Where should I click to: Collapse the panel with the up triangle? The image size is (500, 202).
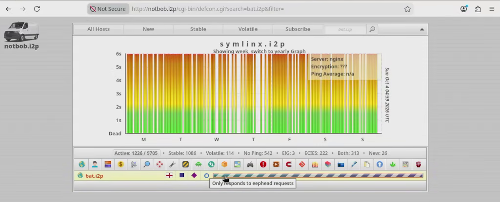pyautogui.click(x=422, y=29)
